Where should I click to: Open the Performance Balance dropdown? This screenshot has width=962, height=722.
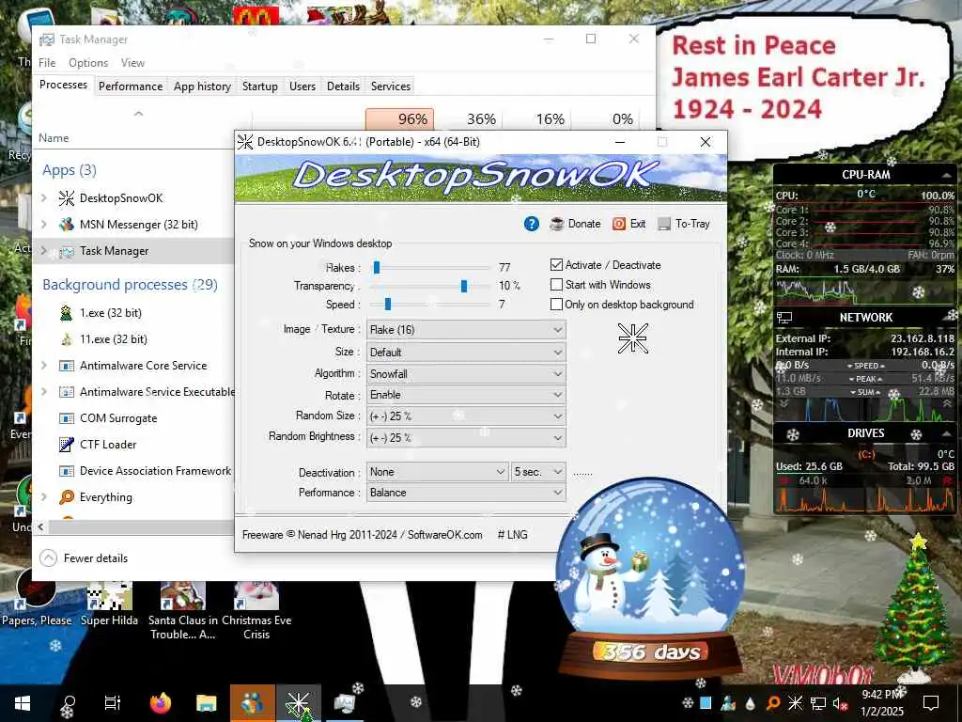(x=466, y=493)
